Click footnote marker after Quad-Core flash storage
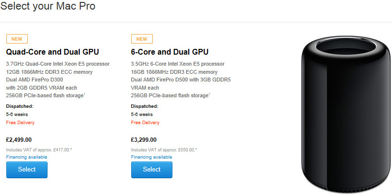The width and height of the screenshot is (392, 195). 85,94
